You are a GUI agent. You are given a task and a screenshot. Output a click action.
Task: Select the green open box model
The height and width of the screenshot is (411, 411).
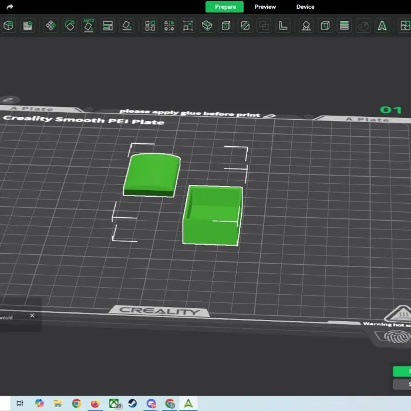coord(213,215)
